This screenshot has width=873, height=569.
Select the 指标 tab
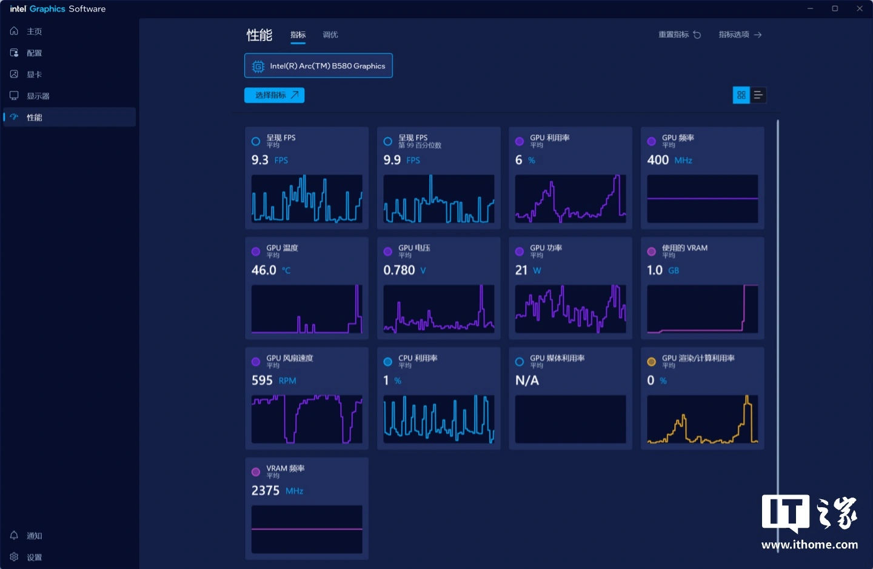coord(298,35)
